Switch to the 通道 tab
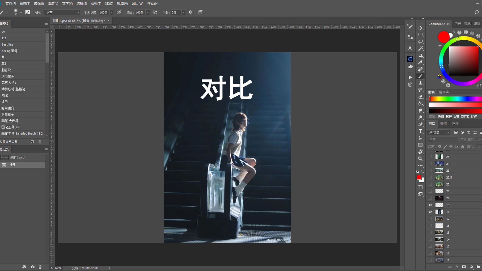 [x=443, y=124]
